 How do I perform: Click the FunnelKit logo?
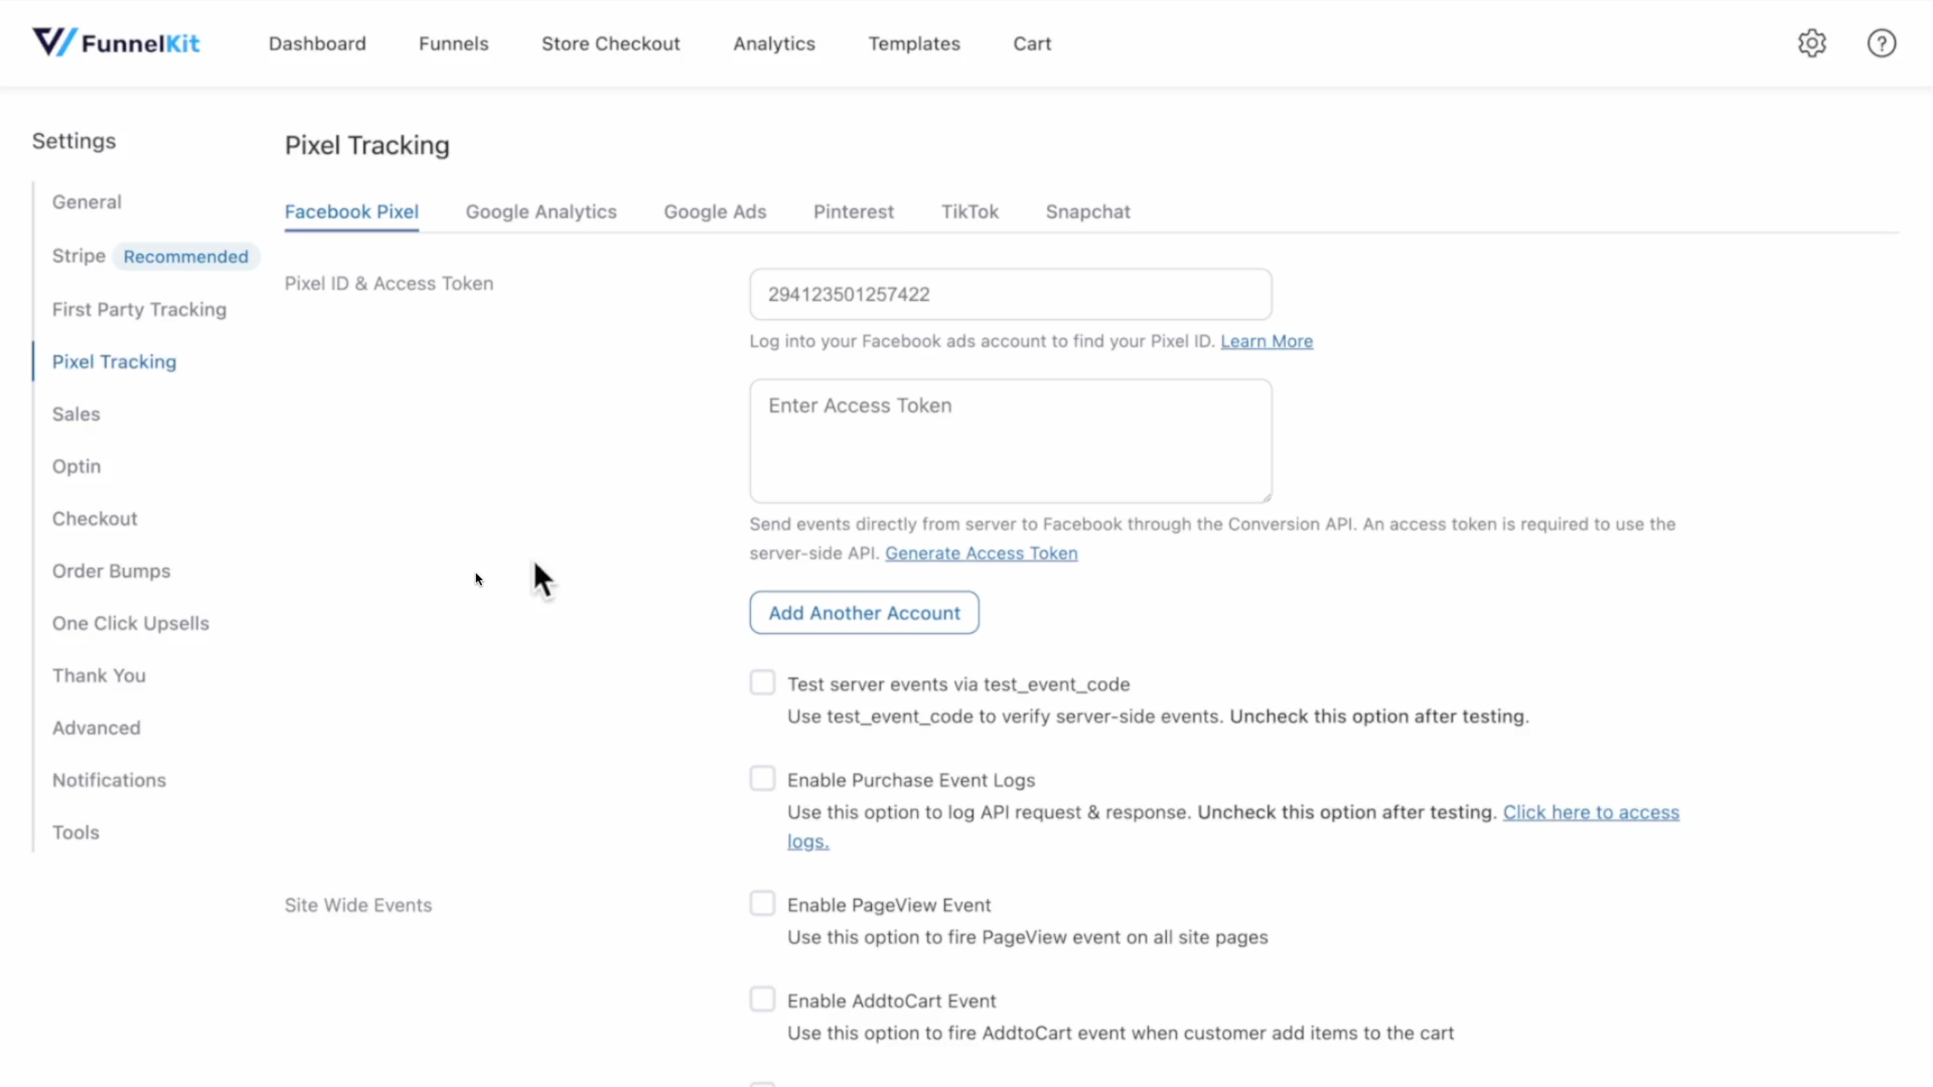point(116,43)
